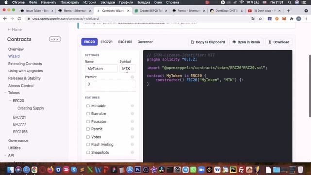
Task: Open the Chrome three-dot menu
Action: click(x=306, y=18)
